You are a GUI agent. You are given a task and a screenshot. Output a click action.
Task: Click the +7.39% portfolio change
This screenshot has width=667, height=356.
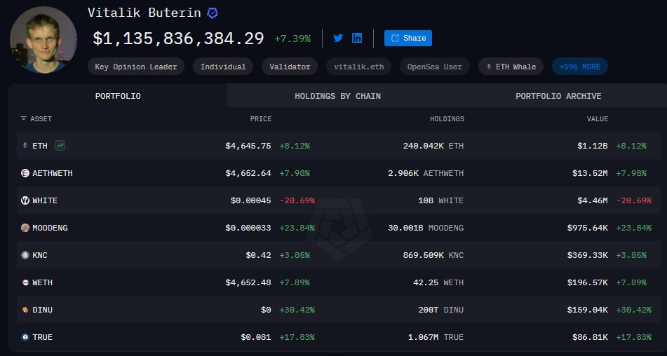click(292, 39)
